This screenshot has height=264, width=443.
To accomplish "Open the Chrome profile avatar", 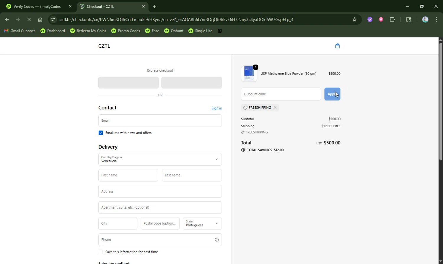I will [x=425, y=19].
